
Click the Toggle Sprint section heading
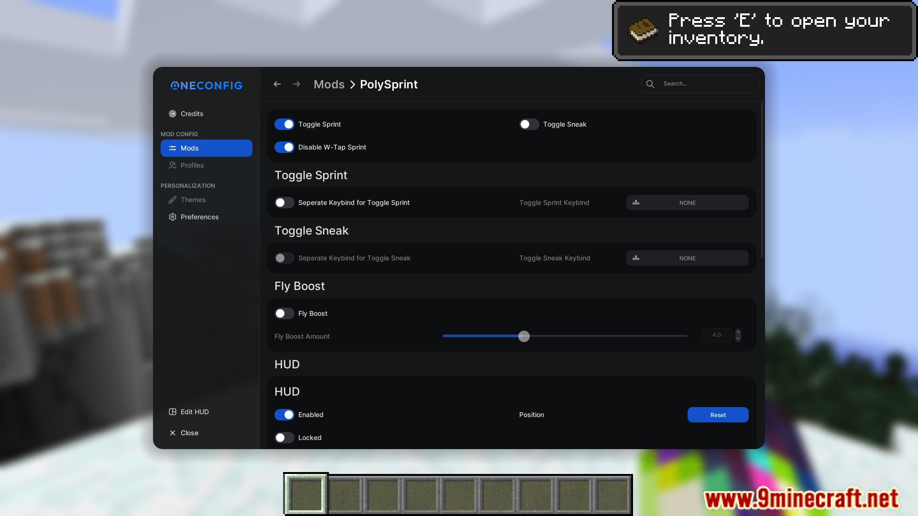pos(311,175)
